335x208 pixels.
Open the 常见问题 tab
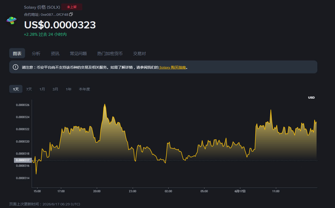click(x=78, y=54)
